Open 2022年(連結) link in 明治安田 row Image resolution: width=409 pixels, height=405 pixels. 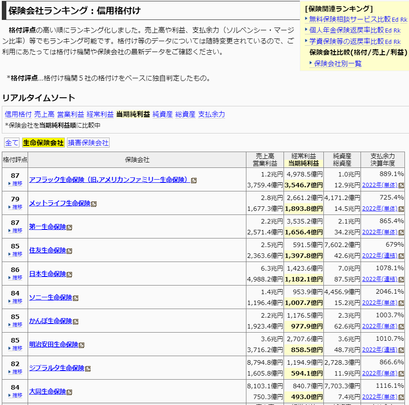click(x=380, y=350)
